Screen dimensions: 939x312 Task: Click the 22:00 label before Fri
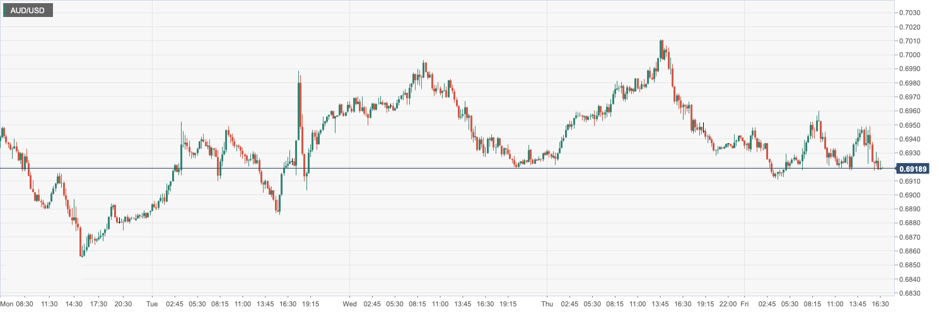click(728, 304)
